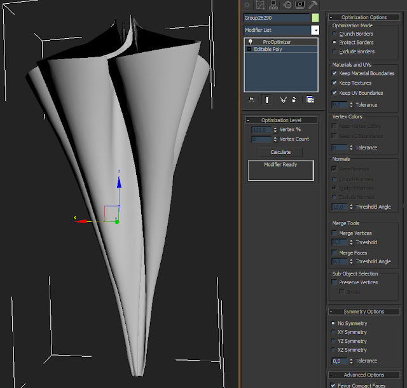
Task: Enable Preserve Vertices checkbox
Action: (x=335, y=282)
